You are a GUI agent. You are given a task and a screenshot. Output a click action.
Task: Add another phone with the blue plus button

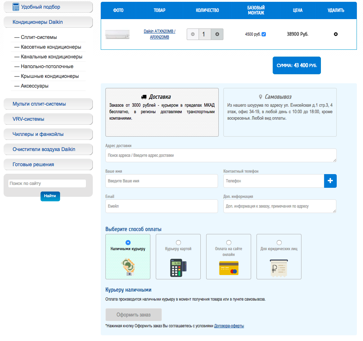330,181
